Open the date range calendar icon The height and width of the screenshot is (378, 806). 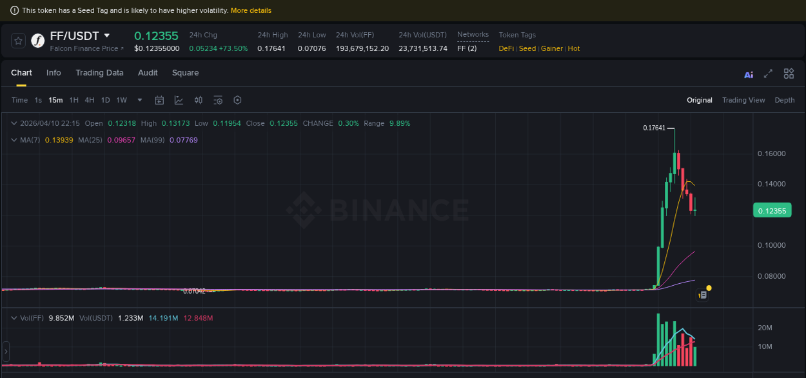pyautogui.click(x=159, y=100)
